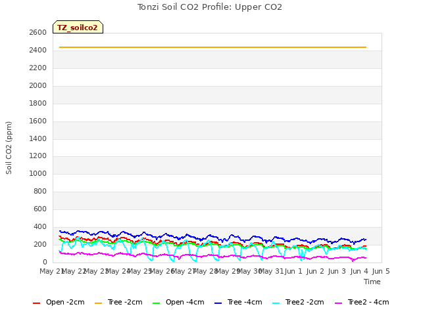Toggle the Tree2 -2cm legend entry
Screen dimensions: 421x315
coord(298,303)
